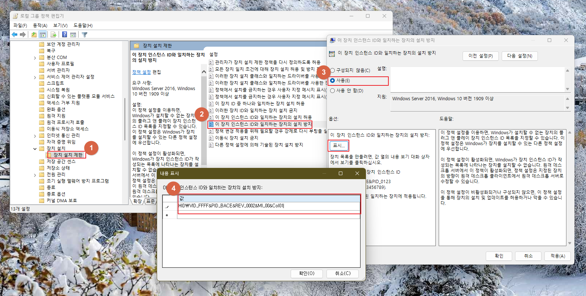This screenshot has height=296, width=586.
Task: Select 저장 공간 센스 tree item
Action: 61,161
